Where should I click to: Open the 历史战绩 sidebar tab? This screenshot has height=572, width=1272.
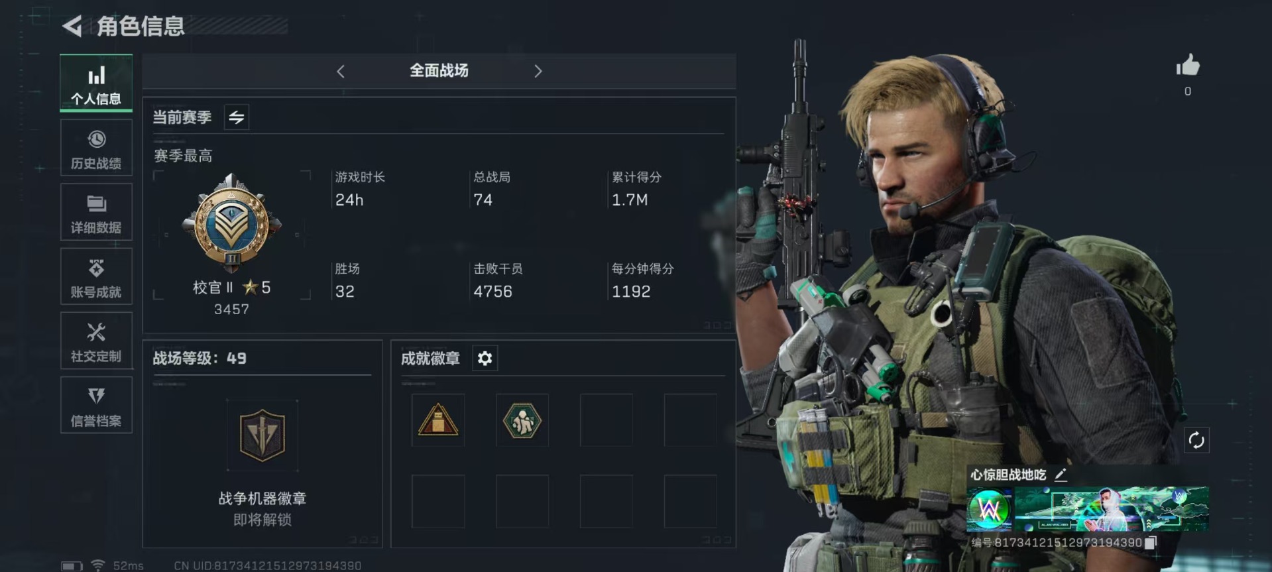pyautogui.click(x=96, y=148)
